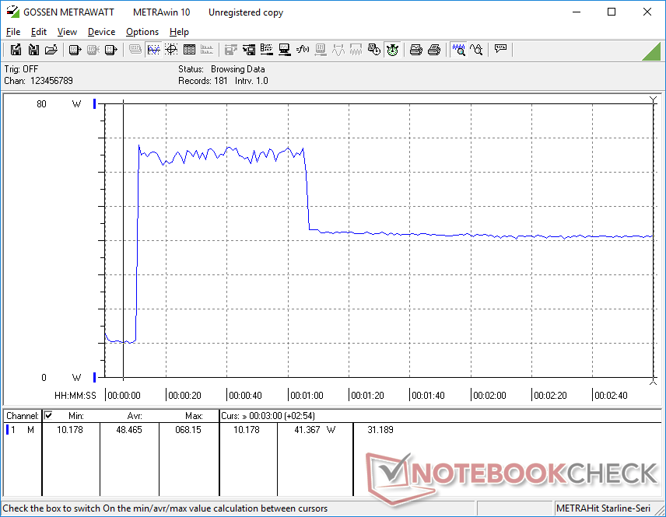Viewport: 666px width, 517px height.
Task: Click the greyed bar chart view icon
Action: (207, 50)
